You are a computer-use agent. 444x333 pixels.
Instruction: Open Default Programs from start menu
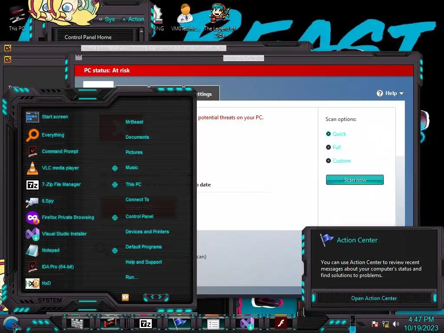[144, 247]
